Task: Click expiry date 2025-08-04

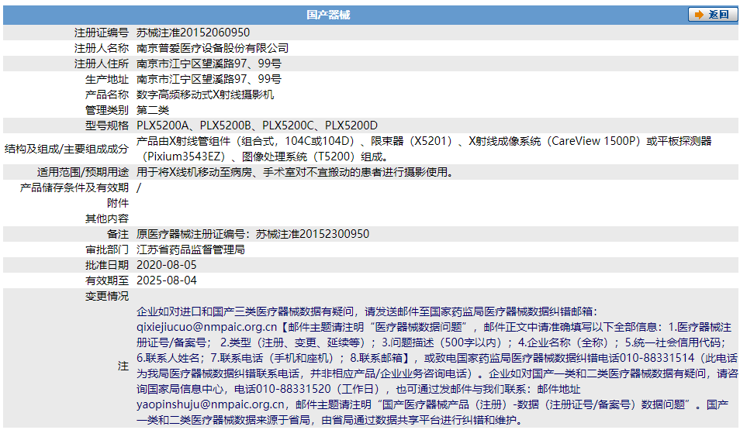Action: [167, 280]
